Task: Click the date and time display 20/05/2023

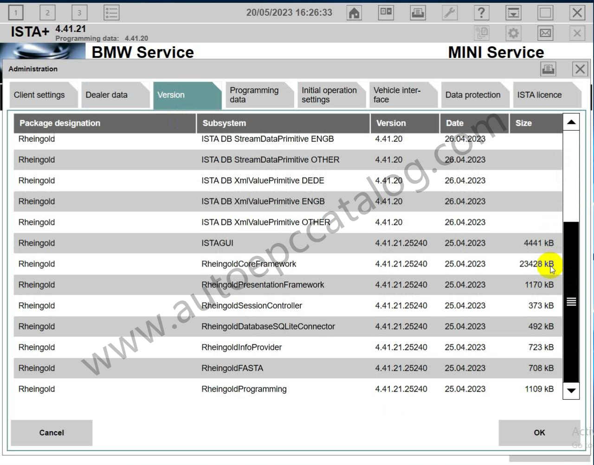Action: [289, 13]
